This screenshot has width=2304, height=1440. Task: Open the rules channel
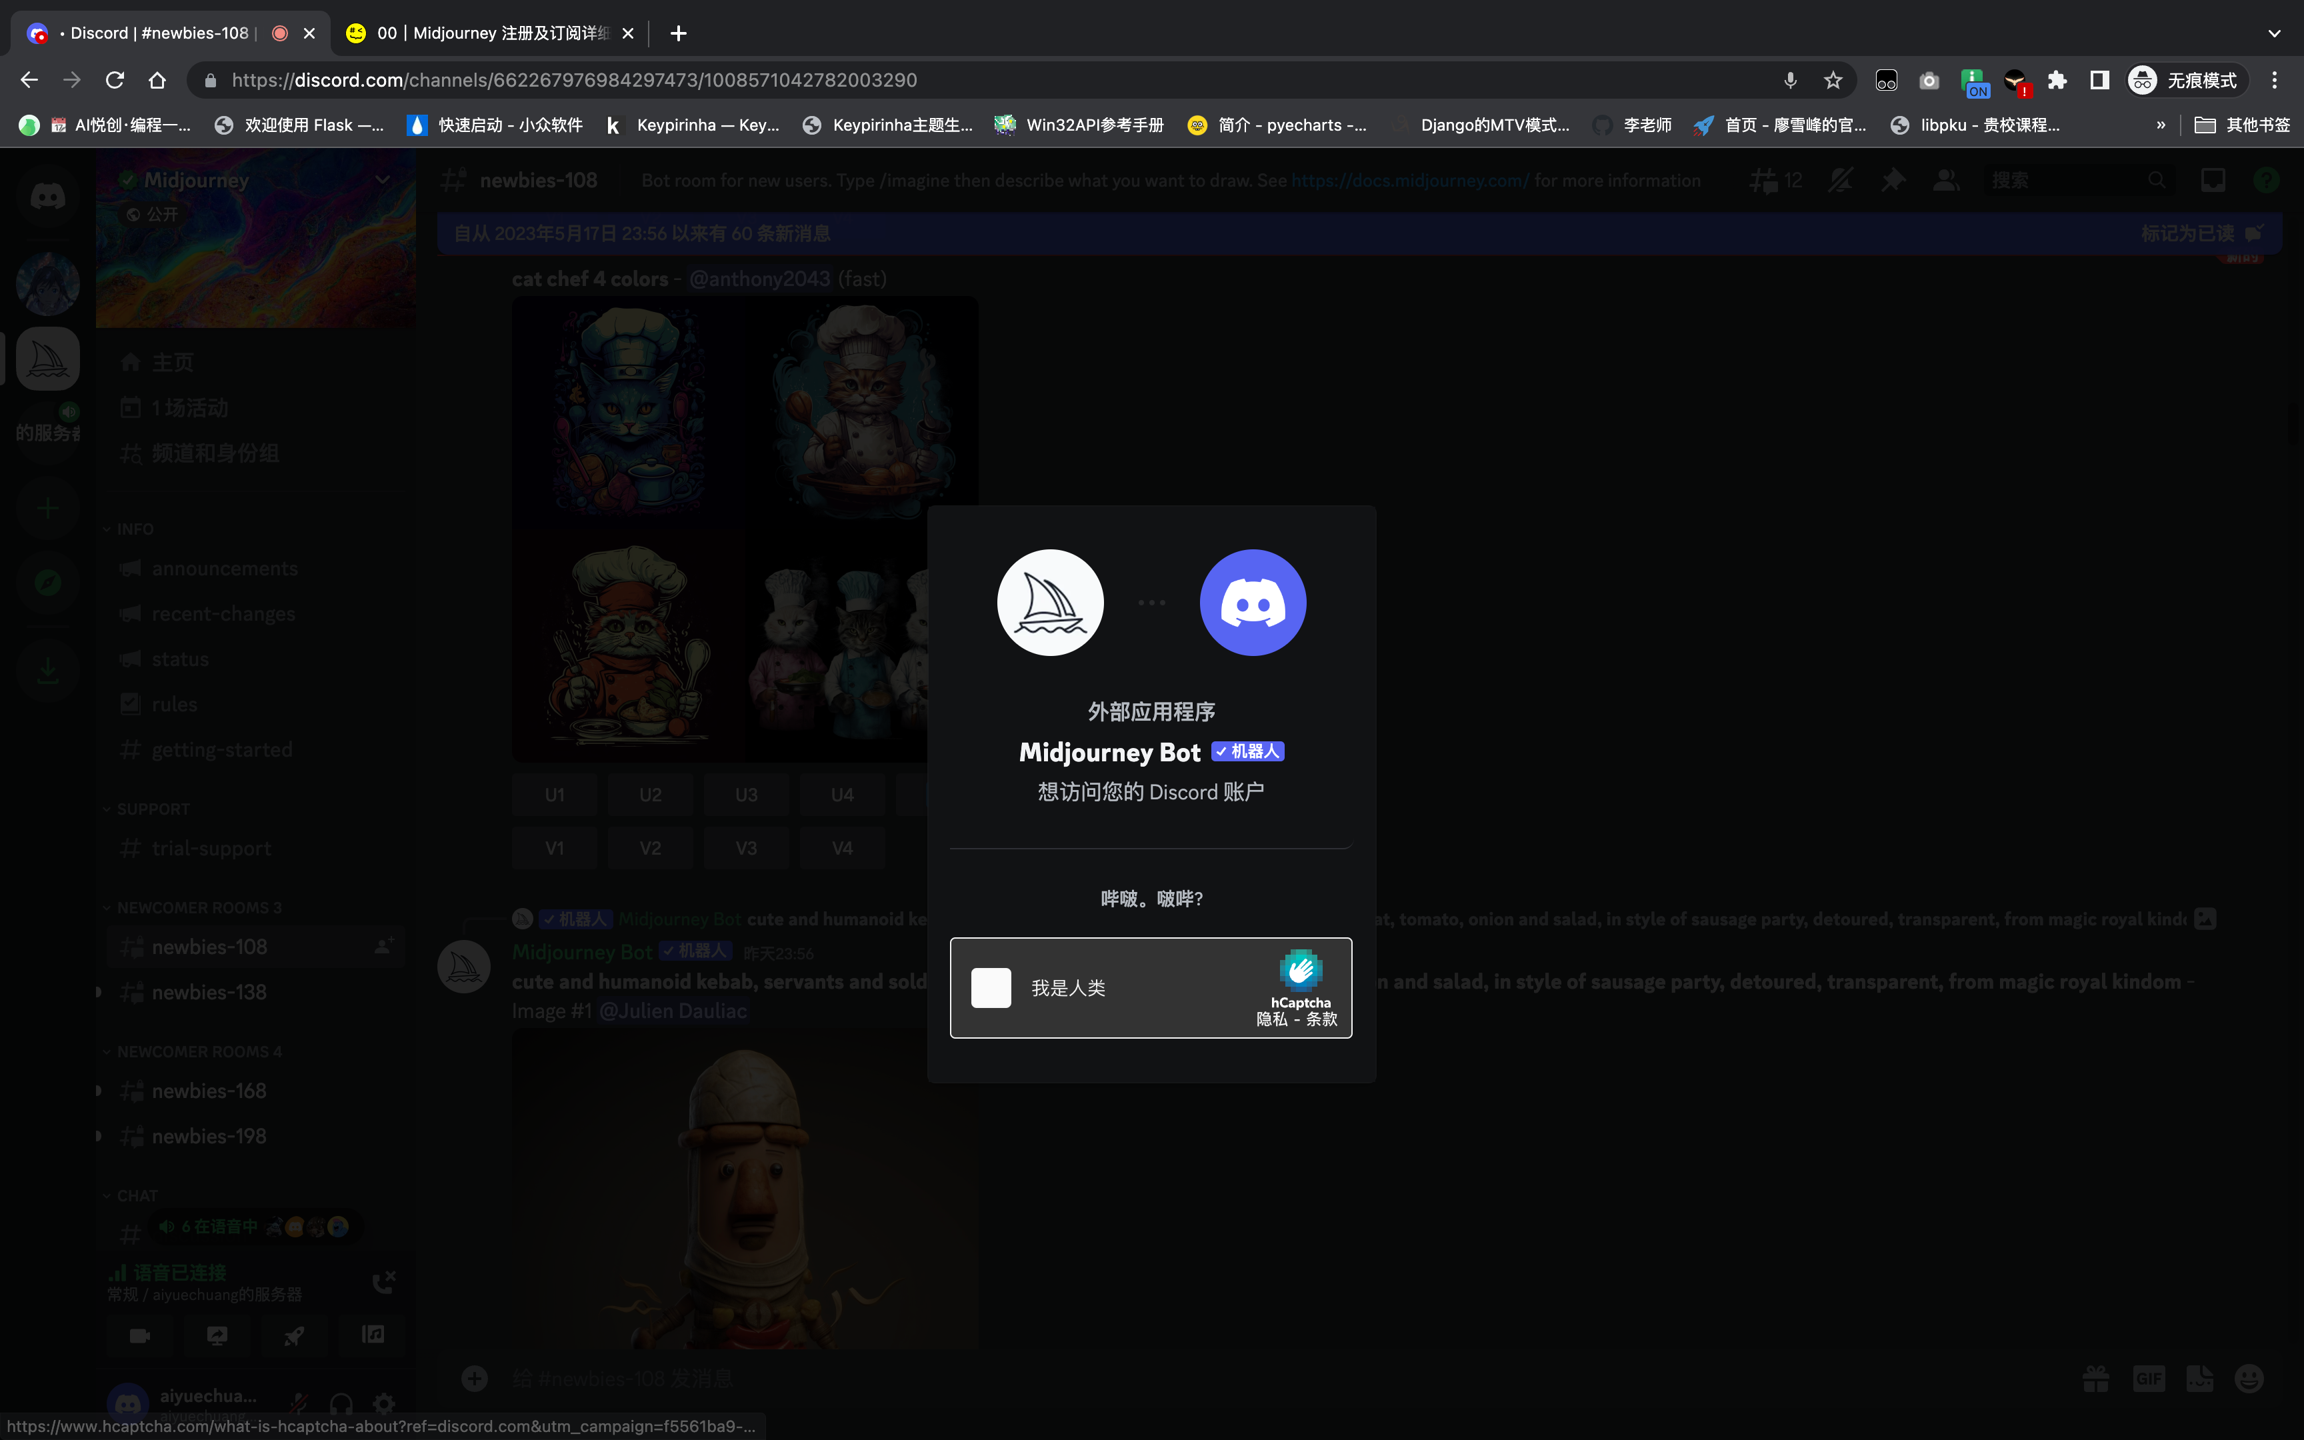pyautogui.click(x=255, y=705)
